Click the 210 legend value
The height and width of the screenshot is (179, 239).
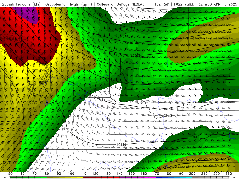(x=204, y=174)
